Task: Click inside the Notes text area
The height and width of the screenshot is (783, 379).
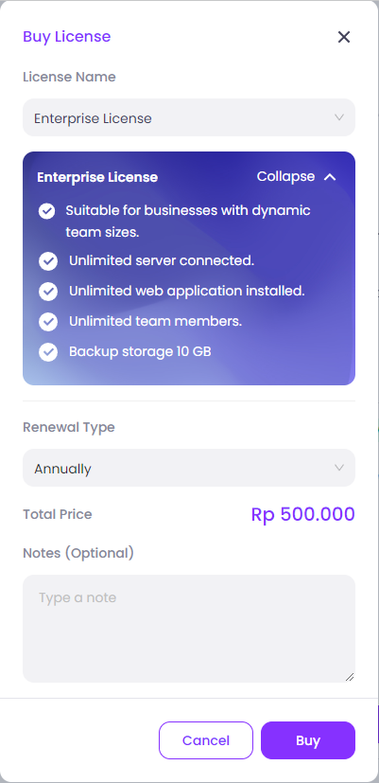Action: coord(189,629)
